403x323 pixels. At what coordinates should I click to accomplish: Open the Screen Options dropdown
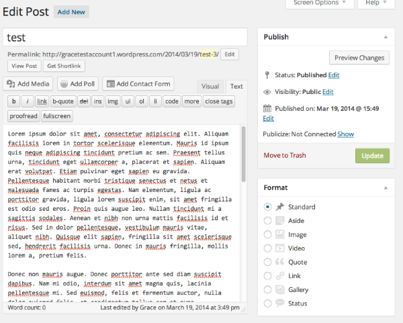click(x=319, y=3)
